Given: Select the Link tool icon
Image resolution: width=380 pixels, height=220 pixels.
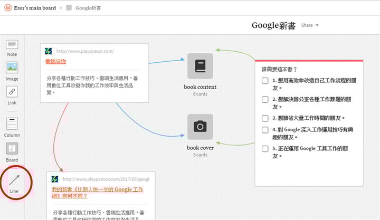Looking at the screenshot, I should [x=12, y=92].
